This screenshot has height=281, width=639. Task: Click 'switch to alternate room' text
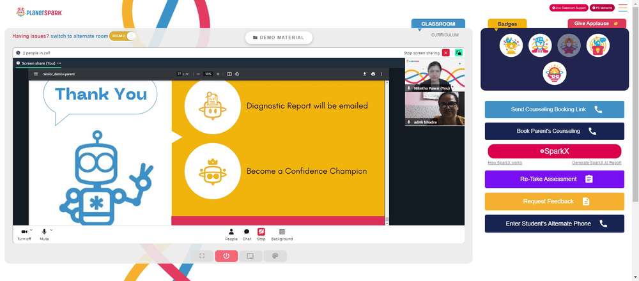(x=79, y=36)
